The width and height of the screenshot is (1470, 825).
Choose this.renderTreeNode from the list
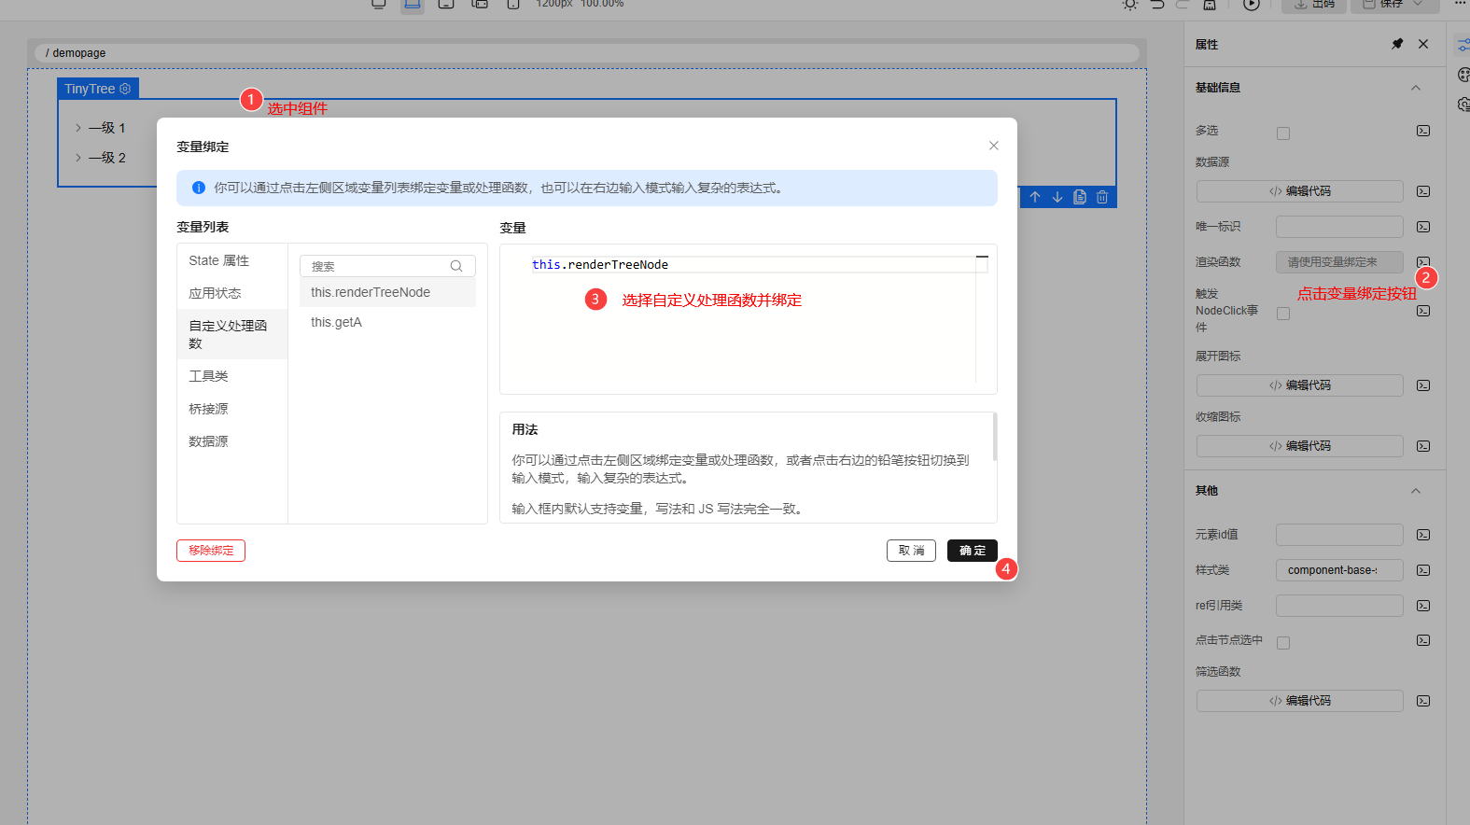pyautogui.click(x=387, y=292)
